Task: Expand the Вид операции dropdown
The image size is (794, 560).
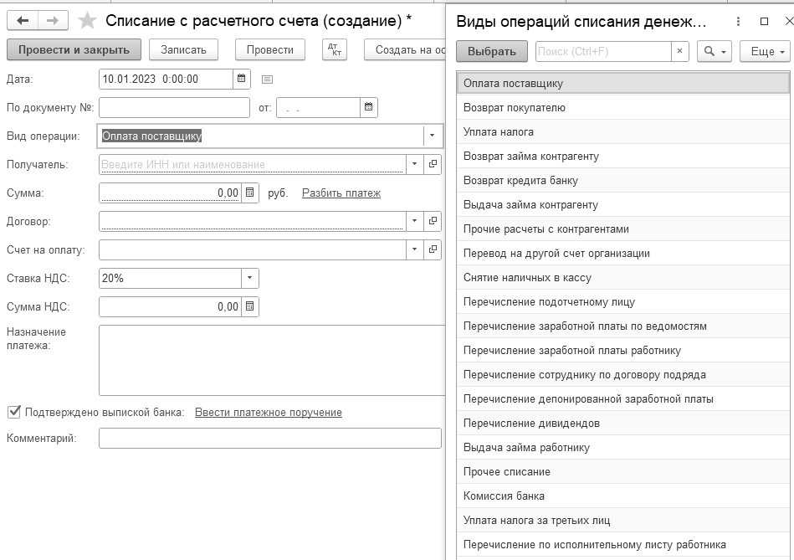Action: pyautogui.click(x=433, y=136)
